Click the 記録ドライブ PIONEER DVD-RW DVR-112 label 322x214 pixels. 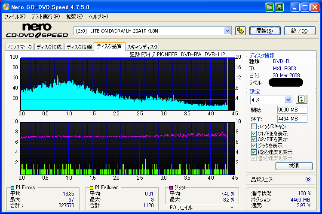pyautogui.click(x=178, y=54)
